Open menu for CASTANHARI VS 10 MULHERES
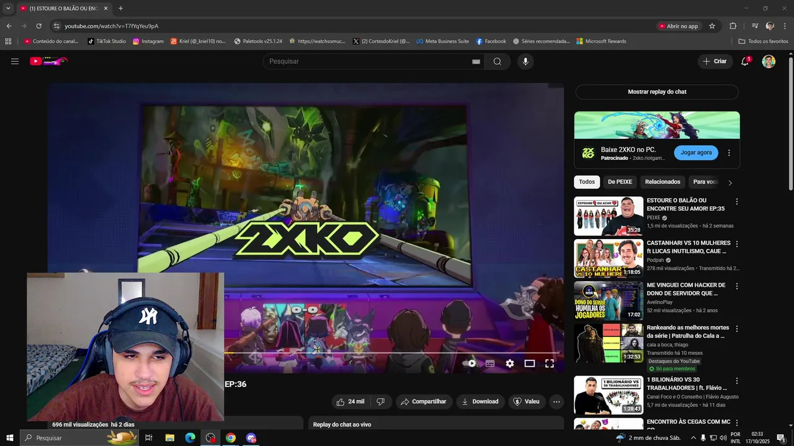Screen dimensions: 794x446 click(737, 244)
